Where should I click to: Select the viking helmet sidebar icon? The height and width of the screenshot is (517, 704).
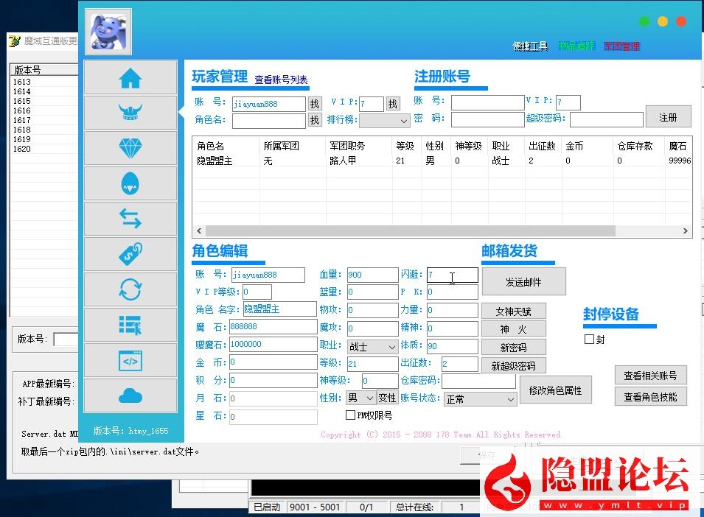(x=130, y=113)
